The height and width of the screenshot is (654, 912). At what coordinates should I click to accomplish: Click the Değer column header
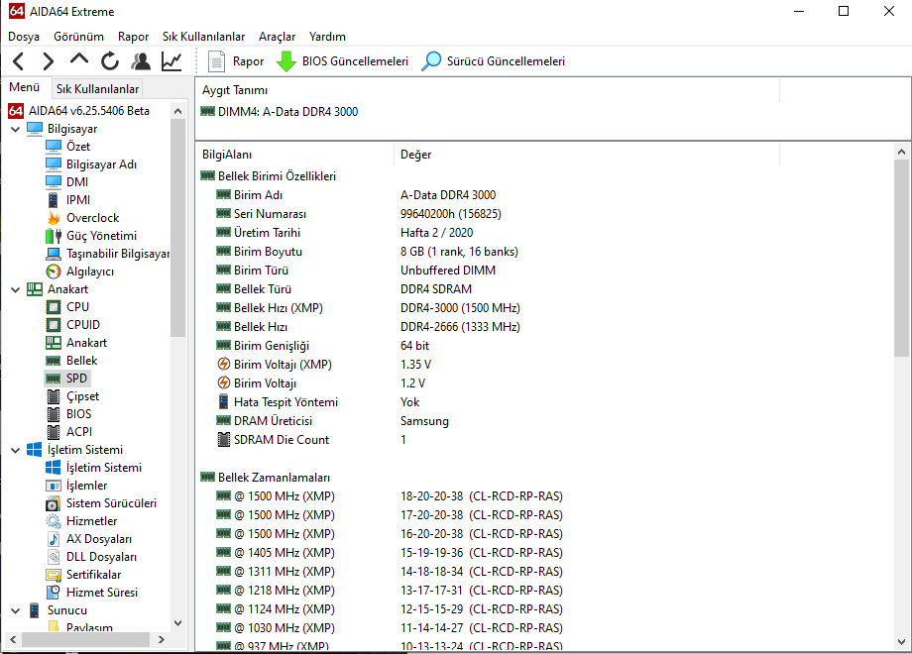point(586,155)
